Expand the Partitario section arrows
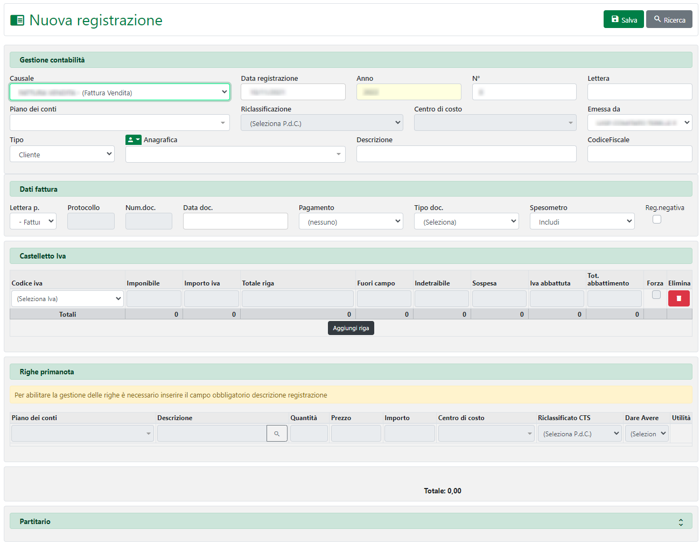The height and width of the screenshot is (544, 700). point(681,522)
